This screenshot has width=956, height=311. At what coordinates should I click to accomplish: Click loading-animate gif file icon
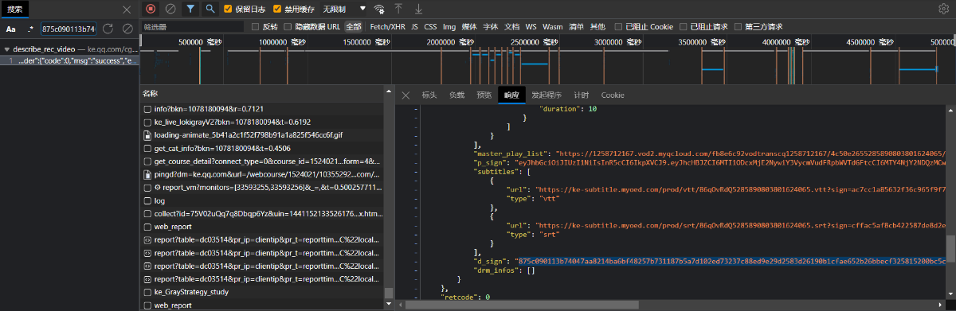(147, 135)
